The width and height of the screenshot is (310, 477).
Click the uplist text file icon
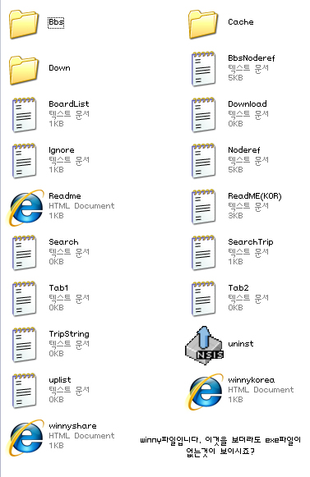pos(24,391)
